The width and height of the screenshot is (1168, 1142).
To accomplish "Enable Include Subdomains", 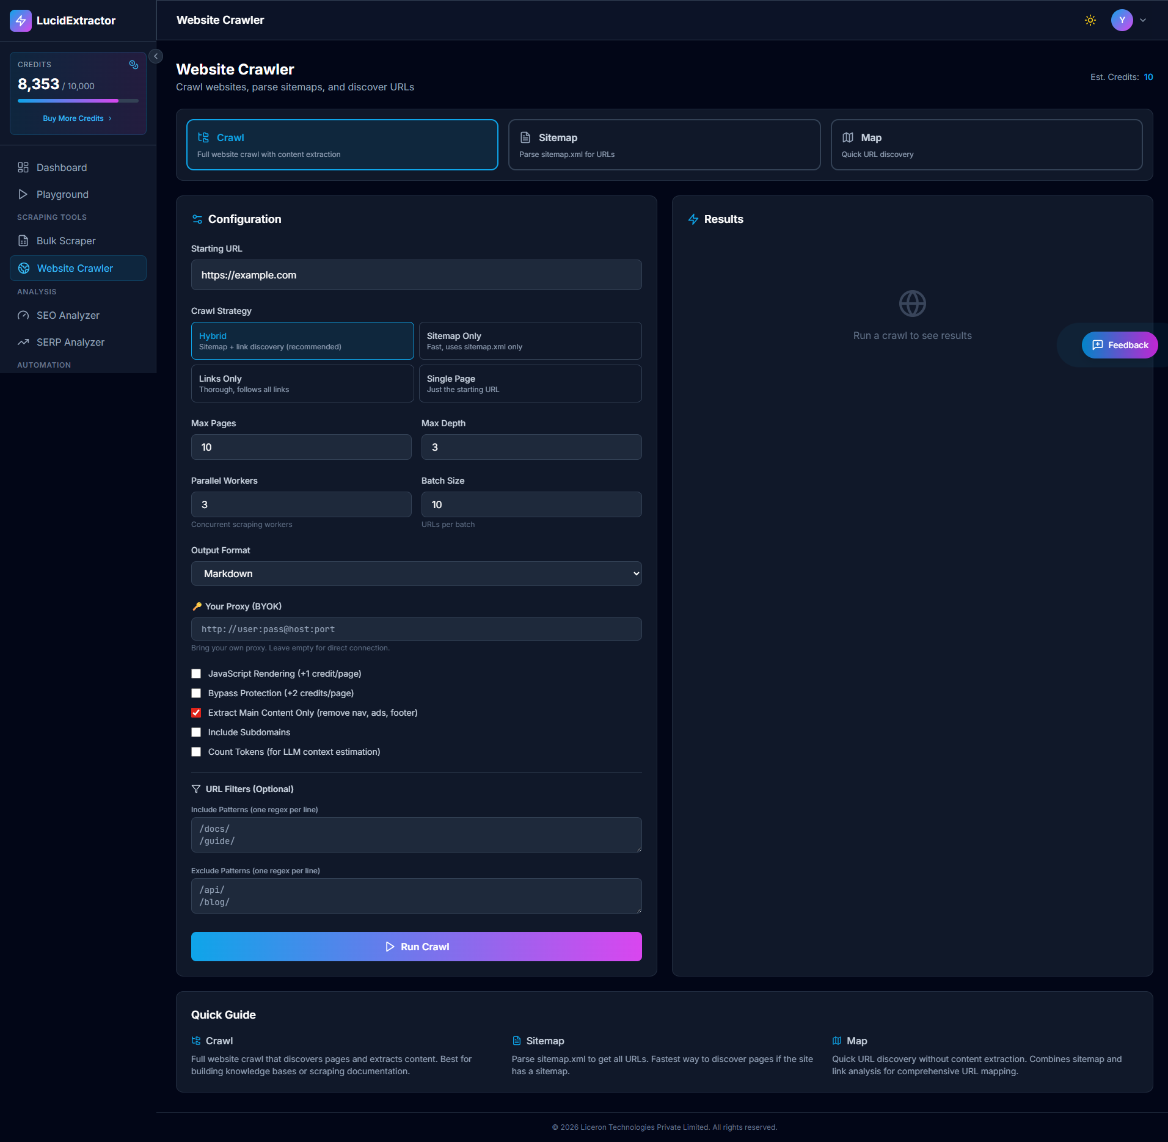I will pyautogui.click(x=196, y=732).
